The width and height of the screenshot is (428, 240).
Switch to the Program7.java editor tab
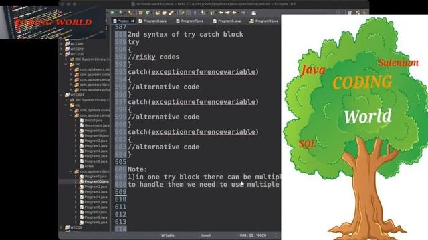[190, 21]
